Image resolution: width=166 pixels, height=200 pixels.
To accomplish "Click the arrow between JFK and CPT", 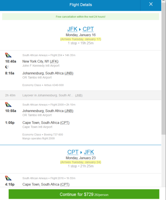I will tap(80, 29).
